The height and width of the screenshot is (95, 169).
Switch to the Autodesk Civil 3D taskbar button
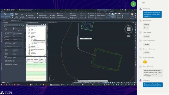pyautogui.click(x=55, y=85)
